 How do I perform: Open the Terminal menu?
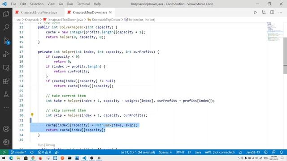click(83, 4)
